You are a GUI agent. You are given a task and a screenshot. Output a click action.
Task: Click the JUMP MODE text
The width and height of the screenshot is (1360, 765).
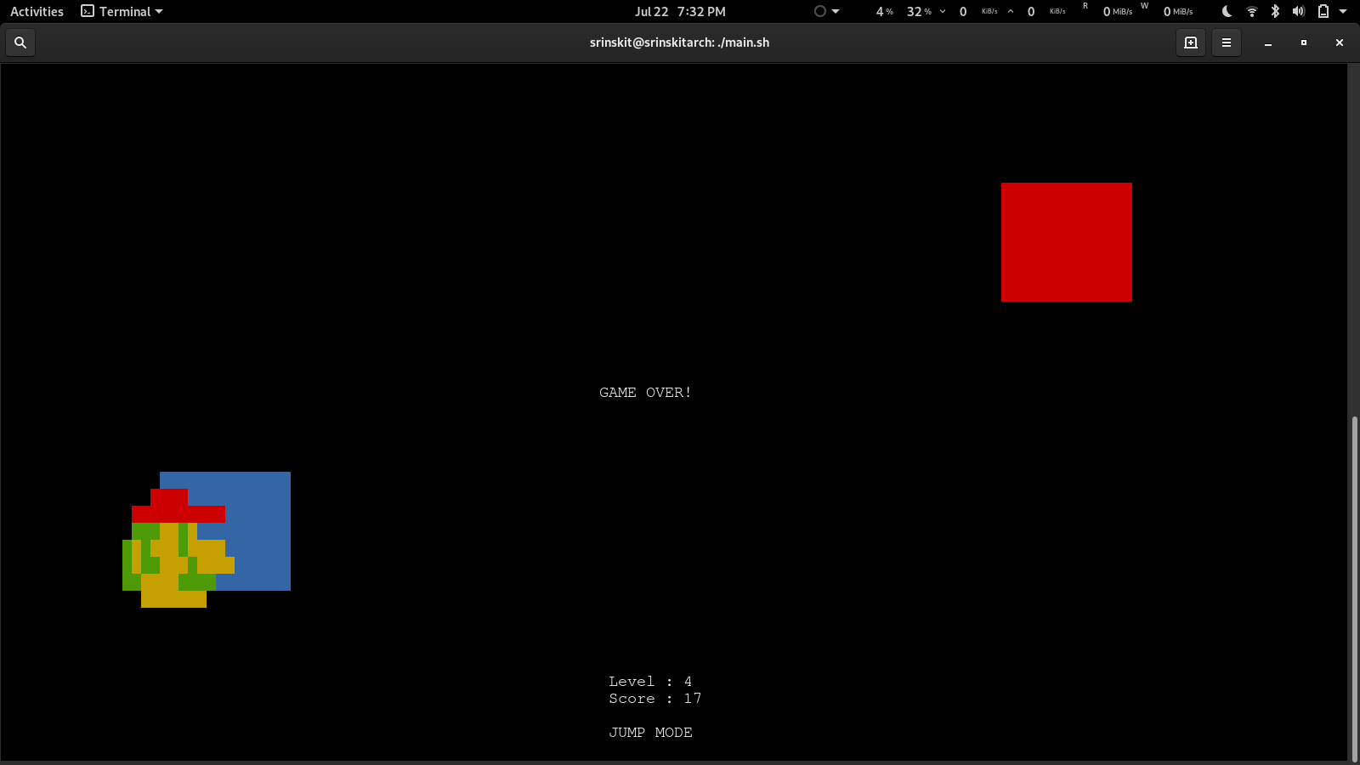coord(650,733)
